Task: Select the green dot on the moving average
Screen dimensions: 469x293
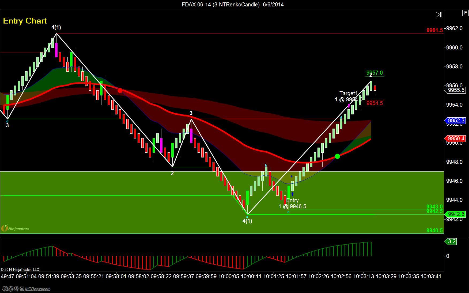Action: [x=337, y=156]
